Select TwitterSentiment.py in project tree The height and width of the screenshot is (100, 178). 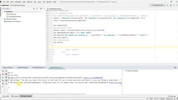click(14, 17)
